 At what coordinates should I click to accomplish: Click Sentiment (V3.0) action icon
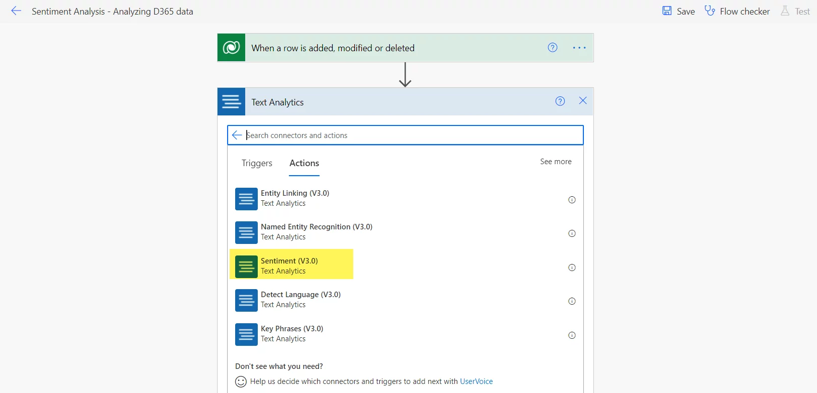tap(246, 267)
